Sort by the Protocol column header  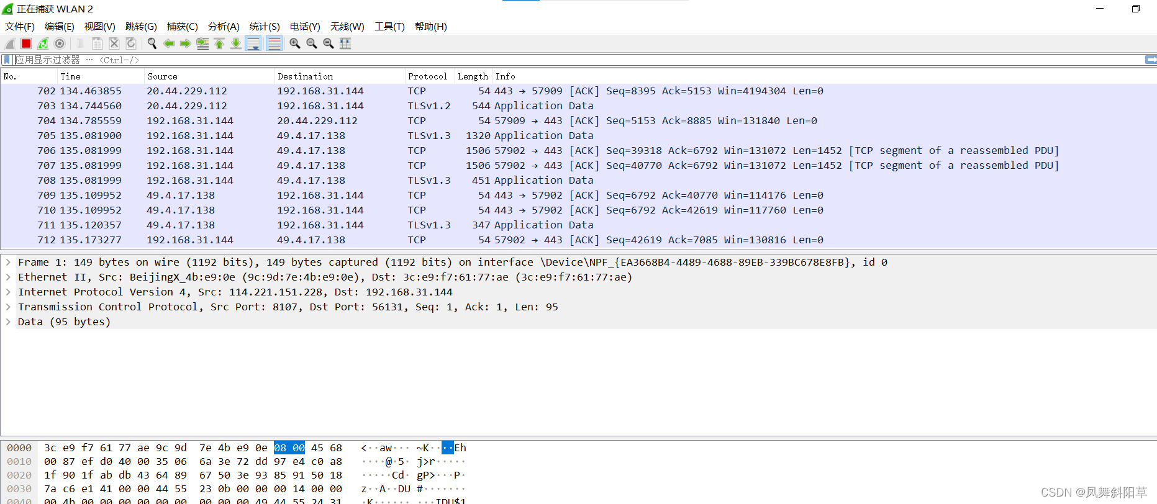[x=430, y=76]
